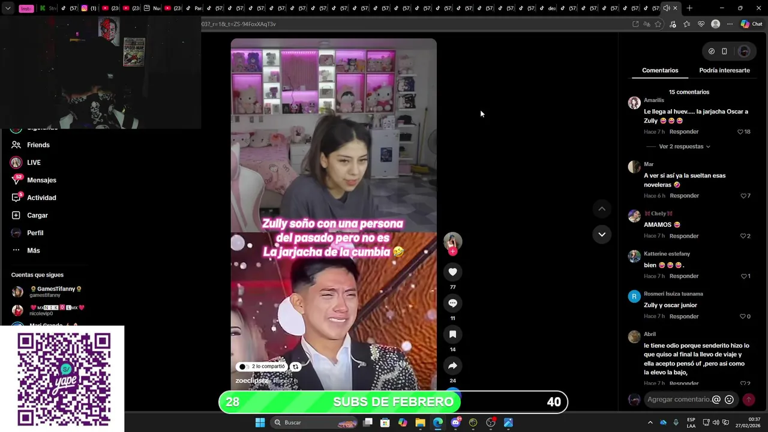Save video with bookmark icon

(452, 334)
